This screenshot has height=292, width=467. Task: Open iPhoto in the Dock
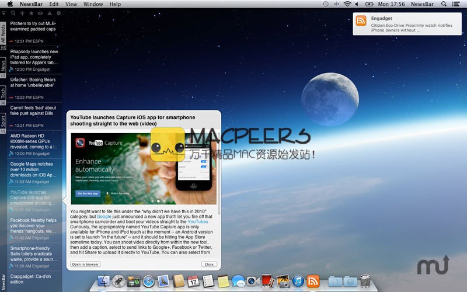point(283,281)
